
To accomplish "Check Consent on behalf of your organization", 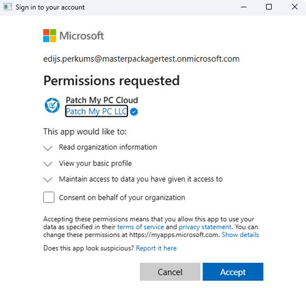I will 49,197.
